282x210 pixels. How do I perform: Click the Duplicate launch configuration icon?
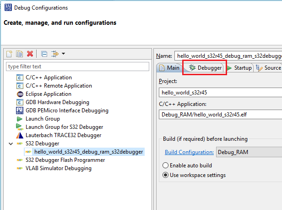19,54
